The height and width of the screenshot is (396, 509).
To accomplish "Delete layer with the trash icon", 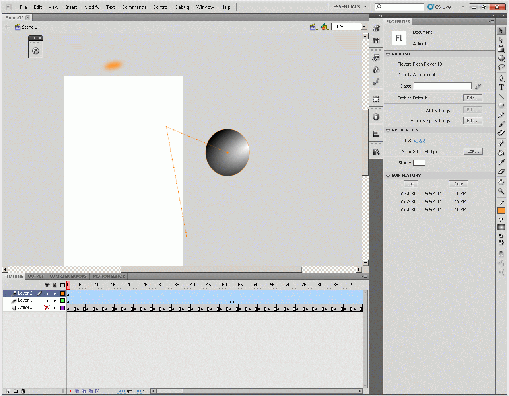I will pyautogui.click(x=23, y=391).
